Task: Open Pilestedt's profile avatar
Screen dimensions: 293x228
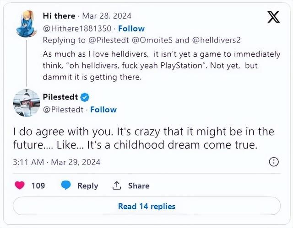Action: coord(26,102)
